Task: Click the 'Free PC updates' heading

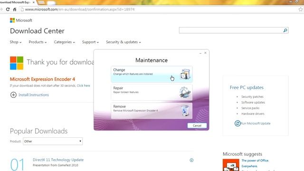Action: point(247,87)
